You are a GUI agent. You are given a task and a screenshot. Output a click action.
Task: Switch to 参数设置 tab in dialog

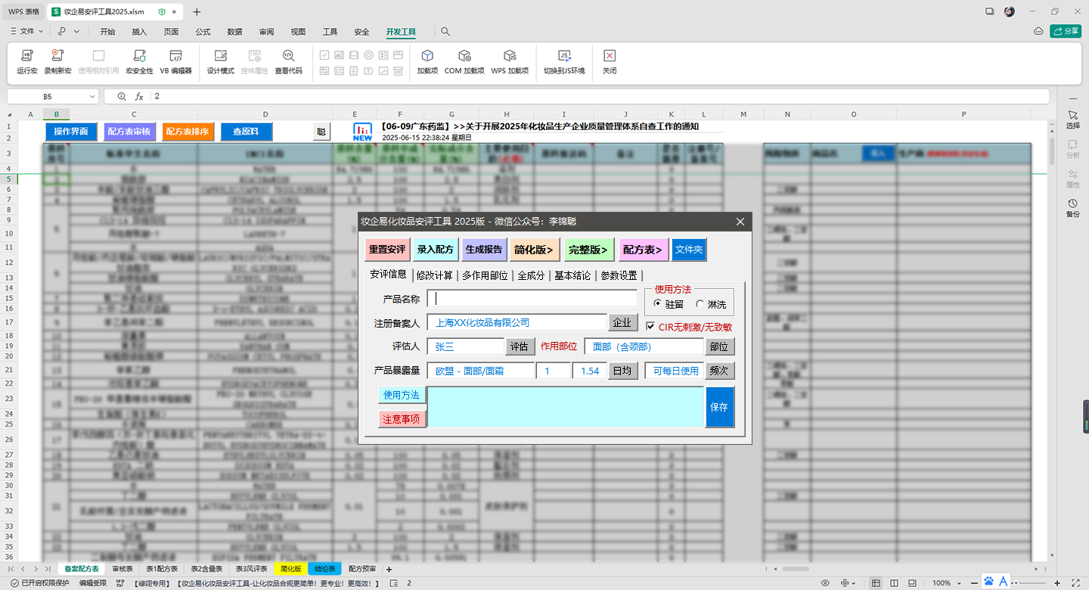[x=619, y=276]
